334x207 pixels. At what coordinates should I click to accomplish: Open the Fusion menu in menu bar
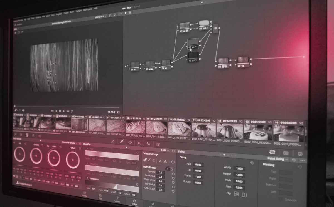click(x=66, y=13)
